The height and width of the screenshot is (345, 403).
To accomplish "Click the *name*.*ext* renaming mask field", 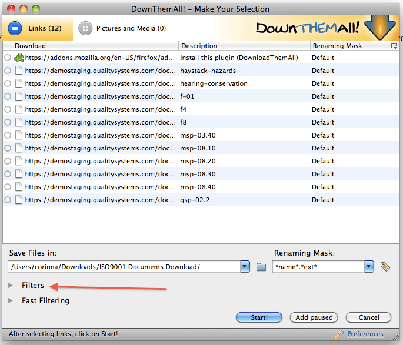I will tap(318, 267).
